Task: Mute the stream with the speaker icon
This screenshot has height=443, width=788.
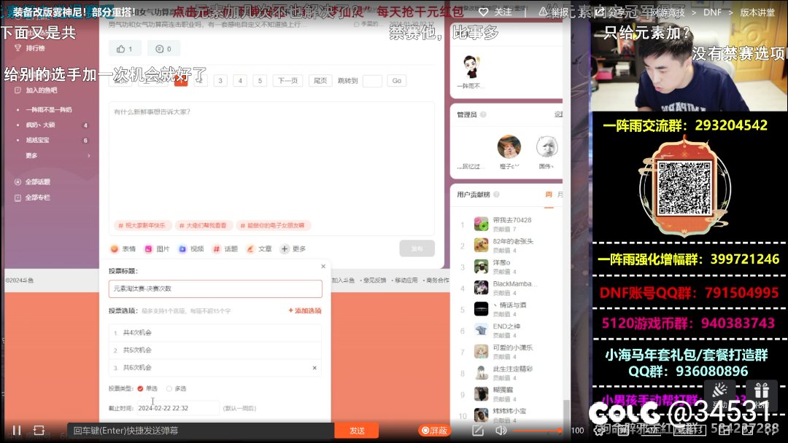Action: pos(501,431)
